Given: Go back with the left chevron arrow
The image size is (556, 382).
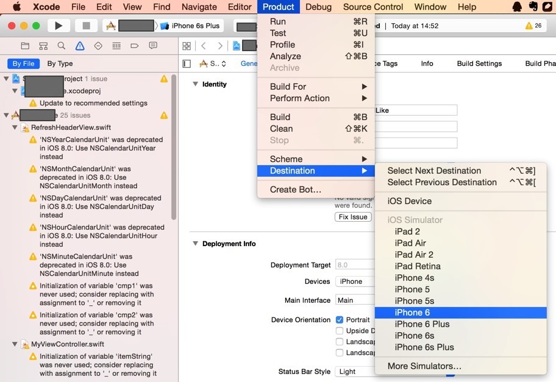Looking at the screenshot, I should pos(204,46).
